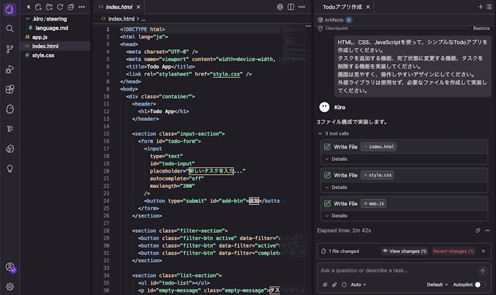Screen dimensions: 496x295
Task: Click the Revert changes (1) button
Action: pyautogui.click(x=453, y=251)
